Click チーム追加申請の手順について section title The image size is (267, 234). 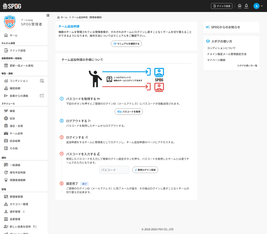tap(82, 60)
